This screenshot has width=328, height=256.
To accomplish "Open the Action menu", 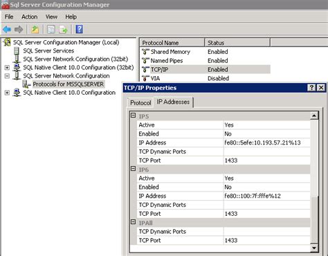I will point(29,17).
